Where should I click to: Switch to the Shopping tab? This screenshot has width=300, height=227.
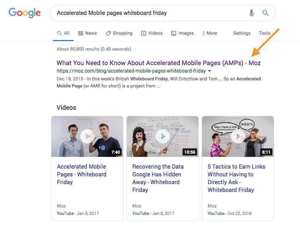[119, 33]
